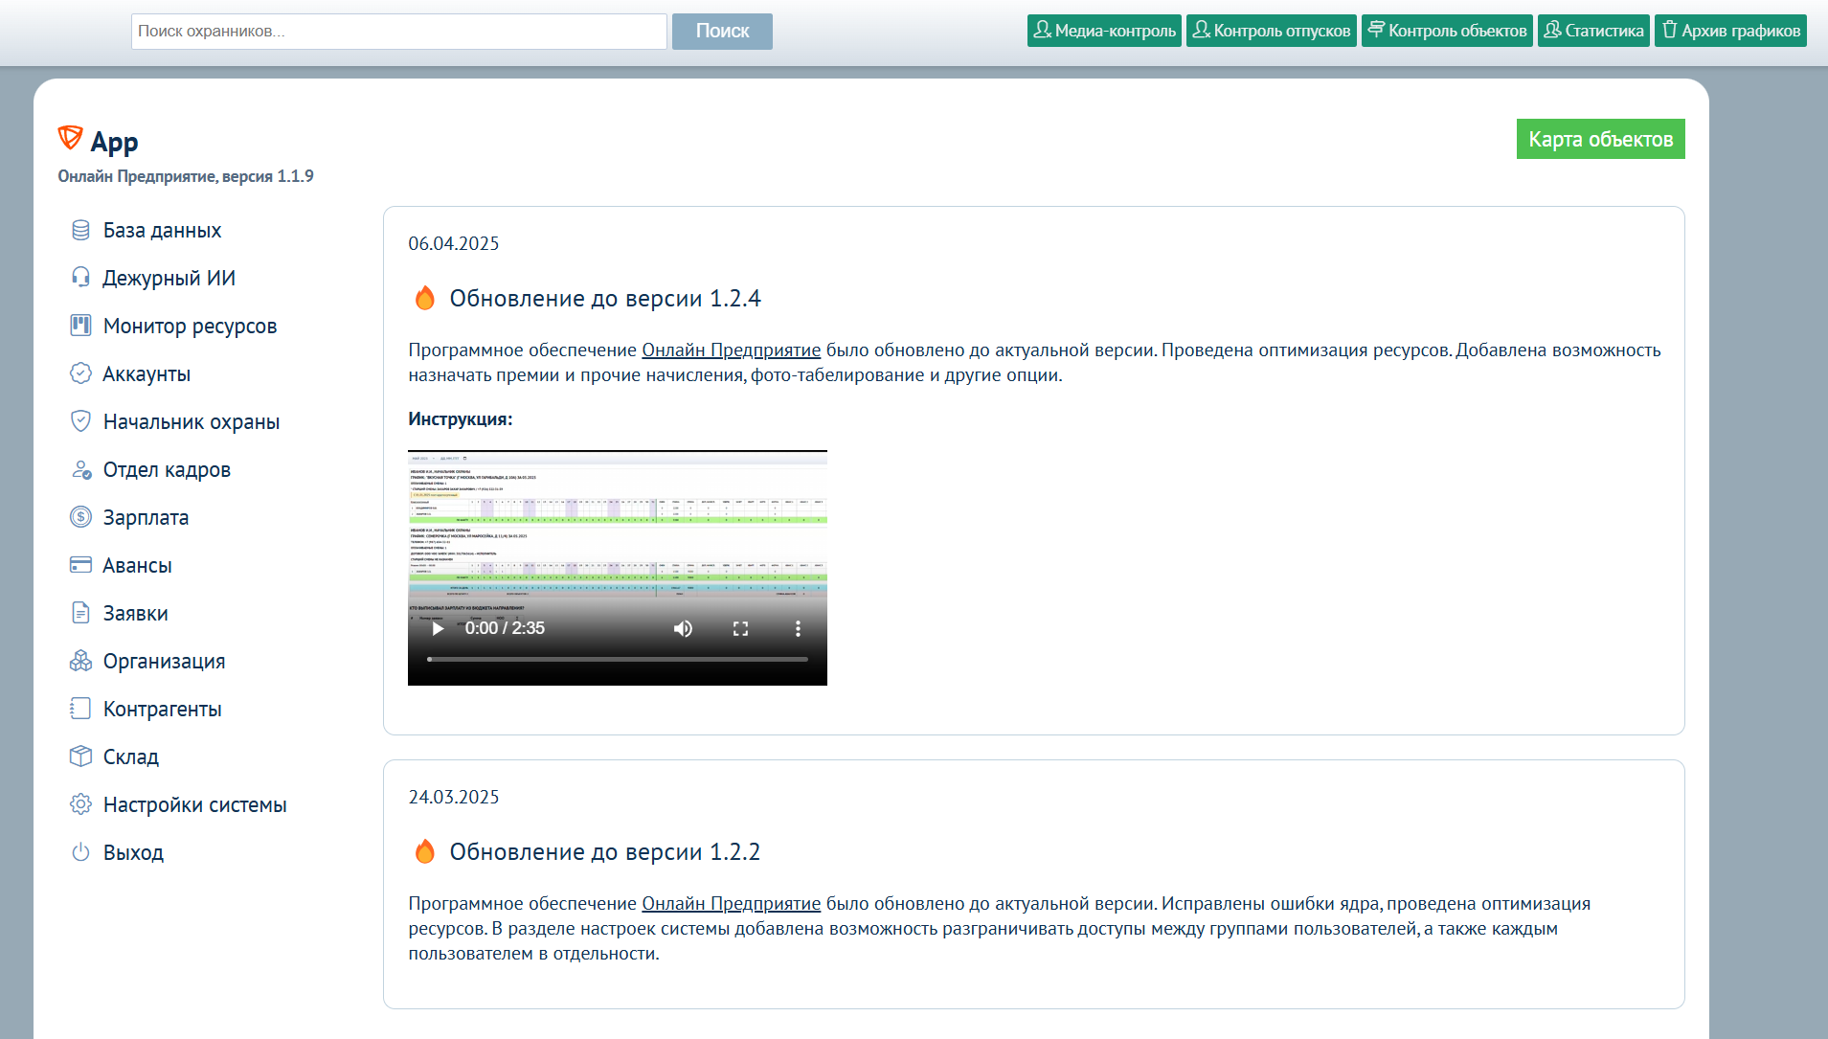Click the gear icon for Настройки системы
The width and height of the screenshot is (1828, 1039).
pos(80,804)
